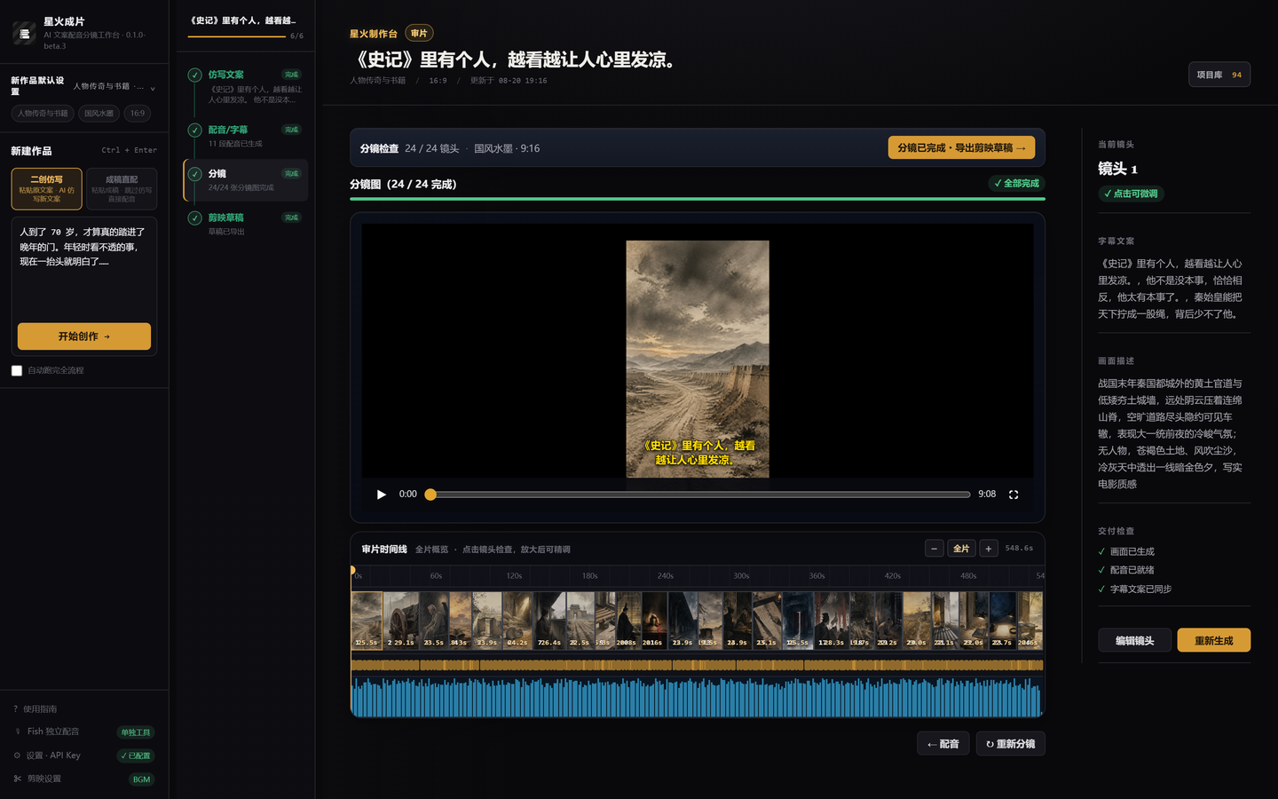The height and width of the screenshot is (799, 1278).
Task: Play the storyboard preview video
Action: 382,494
